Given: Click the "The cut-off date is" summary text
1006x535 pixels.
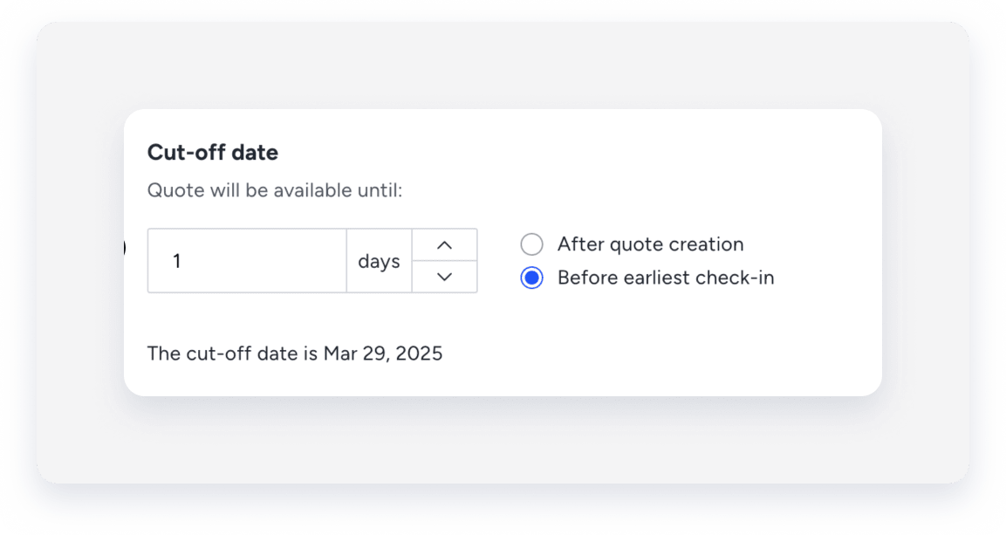Looking at the screenshot, I should (x=232, y=353).
